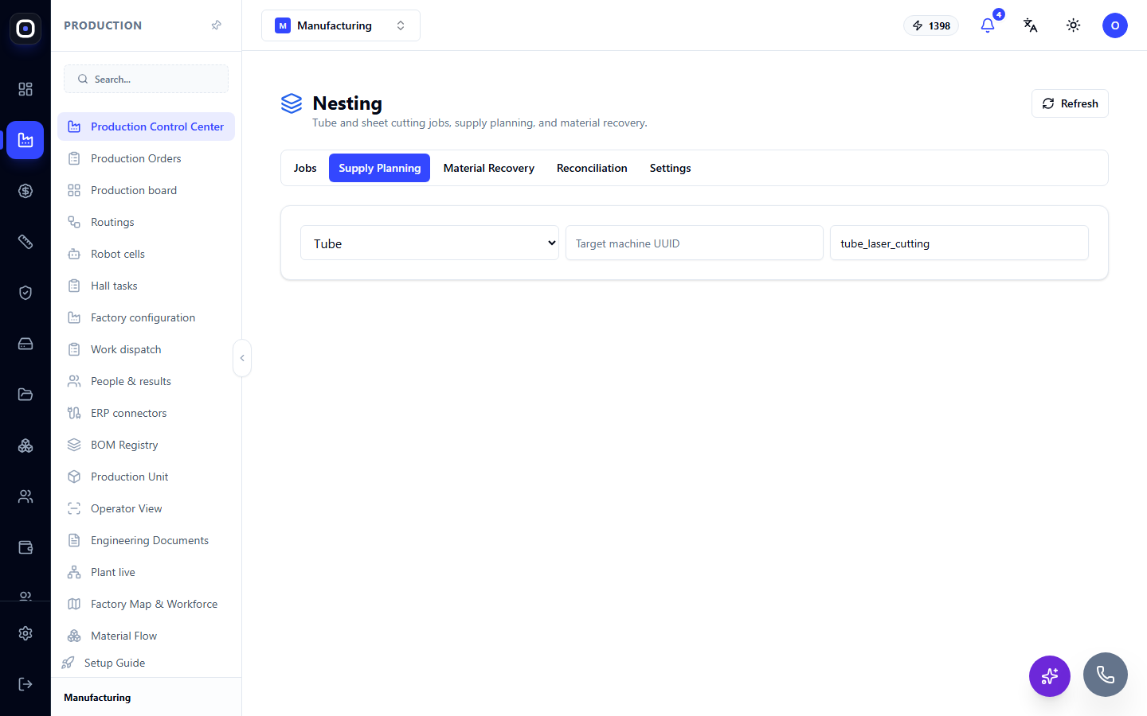Open Material Flow in the sidebar
The height and width of the screenshot is (716, 1147).
tap(146, 636)
